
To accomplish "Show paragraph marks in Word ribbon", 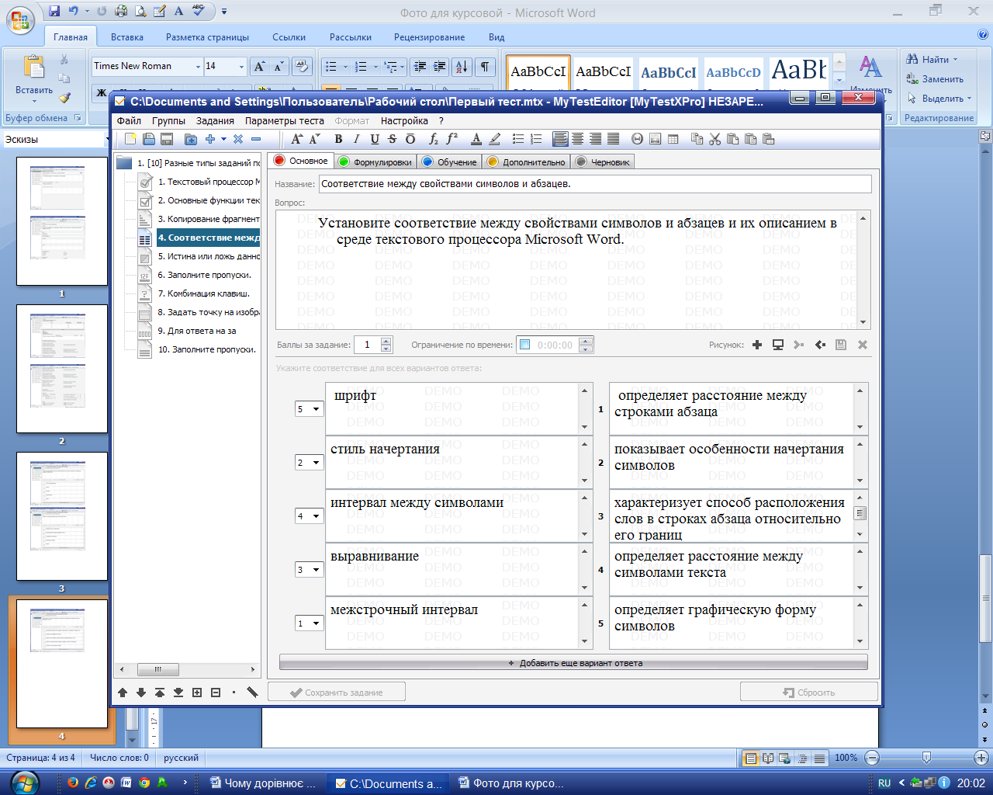I will click(484, 67).
